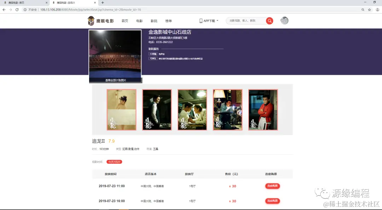Click the showtime 2019-07-23 16:00
The image size is (382, 210).
pyautogui.click(x=111, y=201)
